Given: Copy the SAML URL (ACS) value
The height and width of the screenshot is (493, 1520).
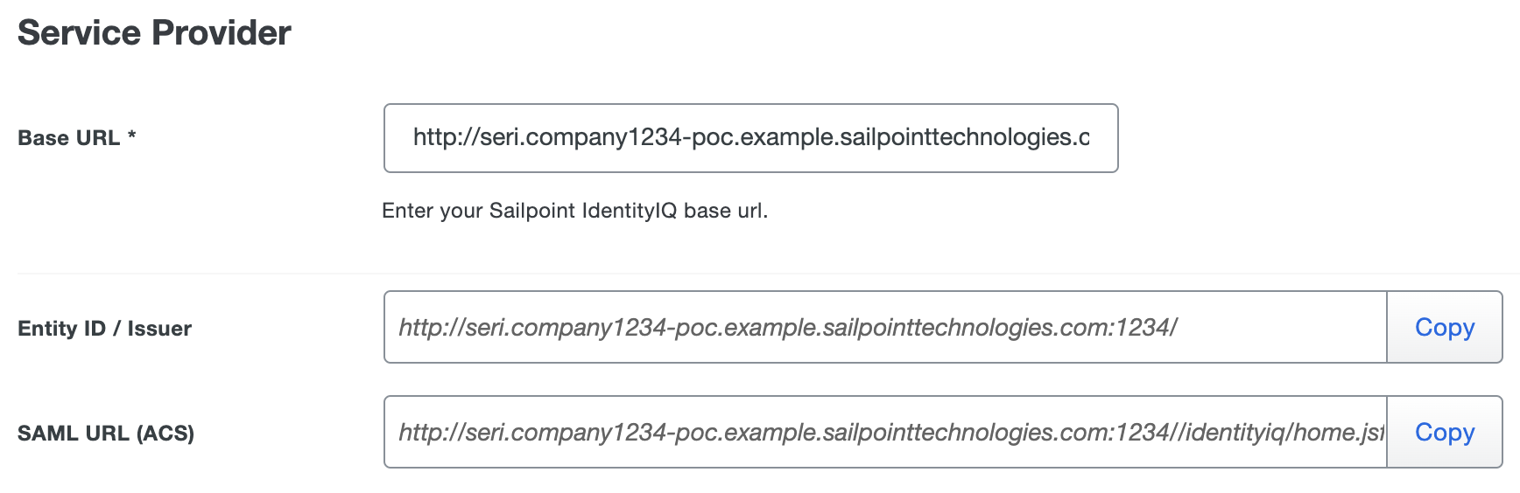Looking at the screenshot, I should (1444, 433).
